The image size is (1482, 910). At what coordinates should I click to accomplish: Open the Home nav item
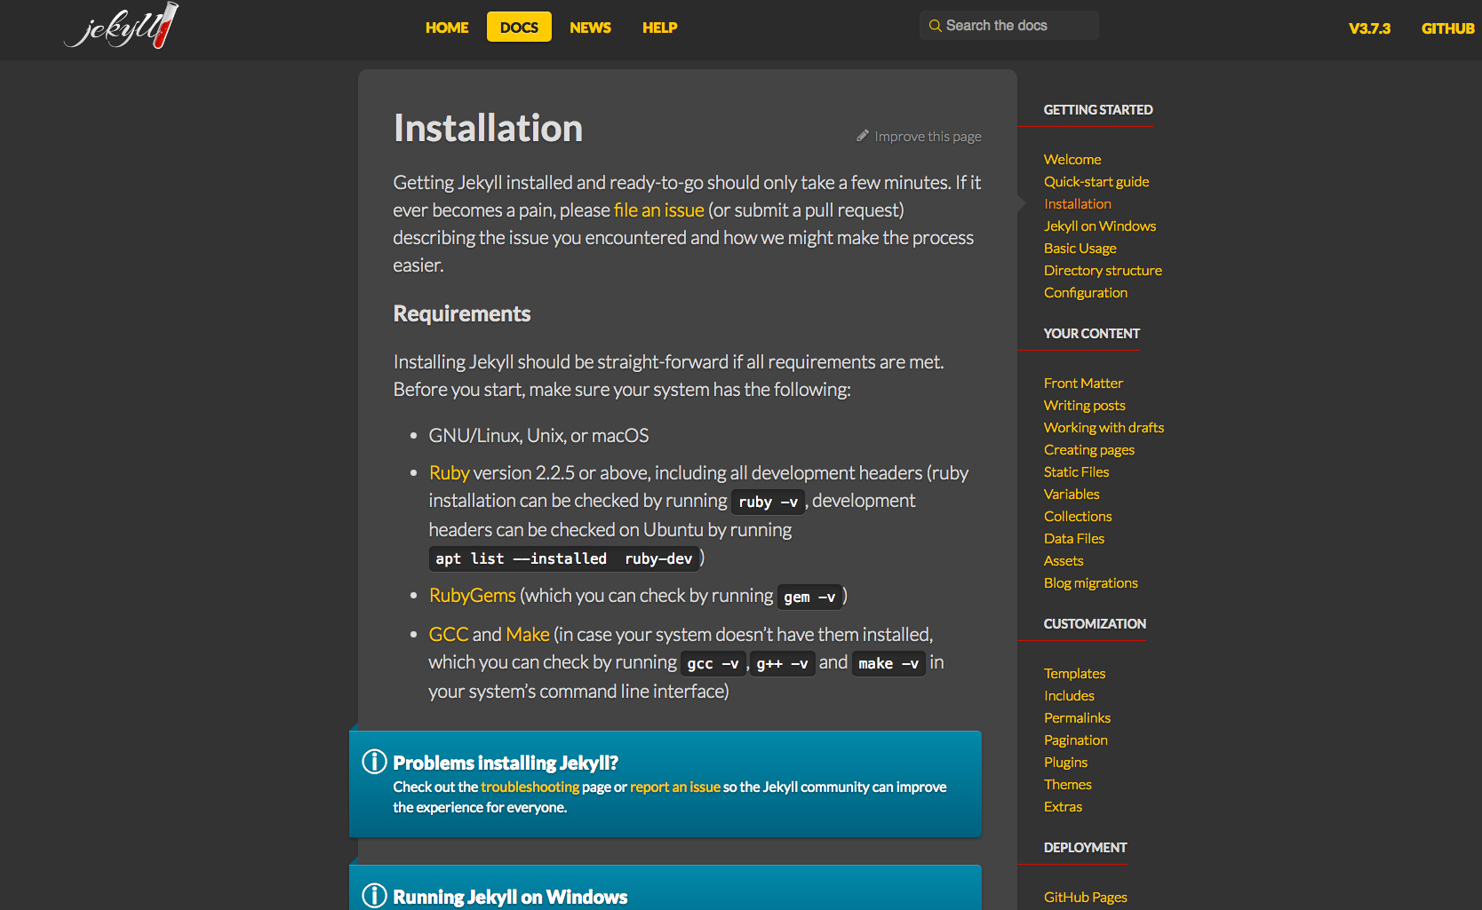[447, 28]
